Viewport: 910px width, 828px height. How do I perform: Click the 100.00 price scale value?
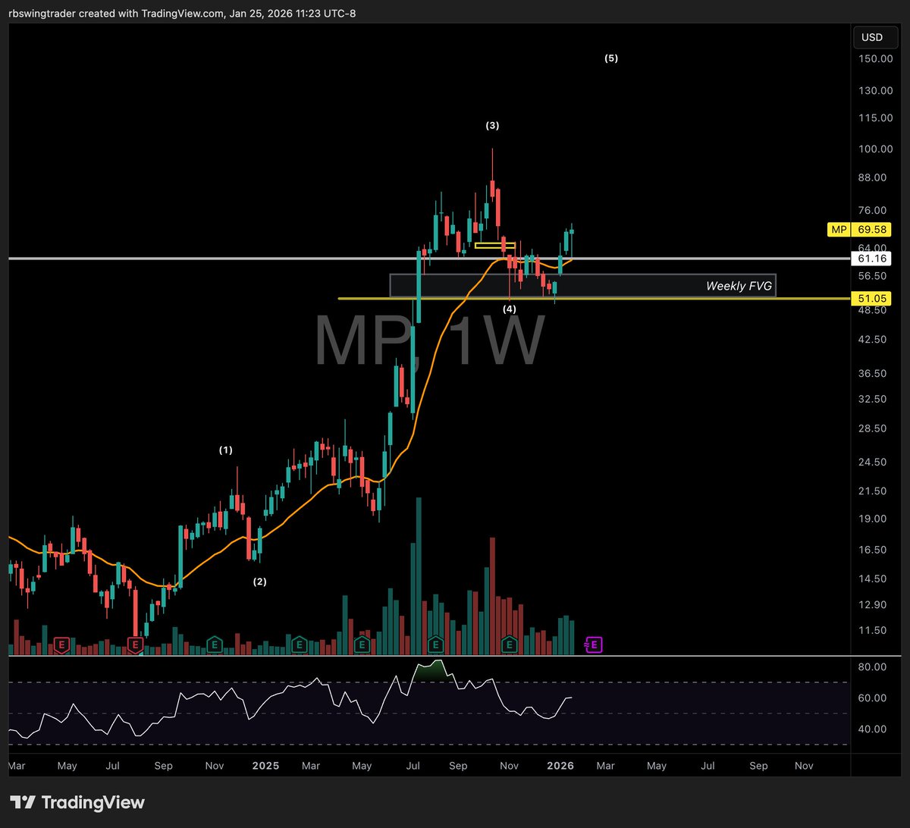[x=876, y=149]
